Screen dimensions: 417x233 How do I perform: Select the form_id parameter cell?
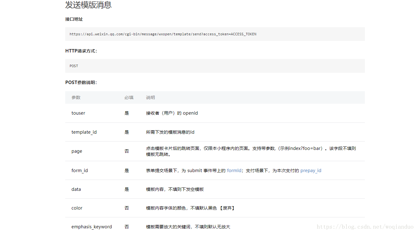(80, 171)
